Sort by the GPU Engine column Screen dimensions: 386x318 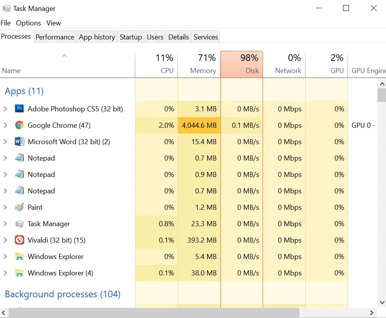367,64
